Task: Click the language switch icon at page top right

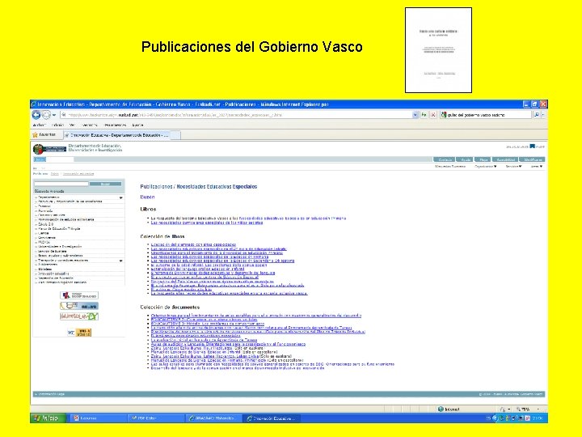Action: coord(532,146)
